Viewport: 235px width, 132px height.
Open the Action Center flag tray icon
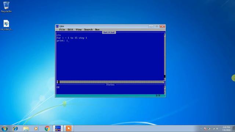(205, 129)
